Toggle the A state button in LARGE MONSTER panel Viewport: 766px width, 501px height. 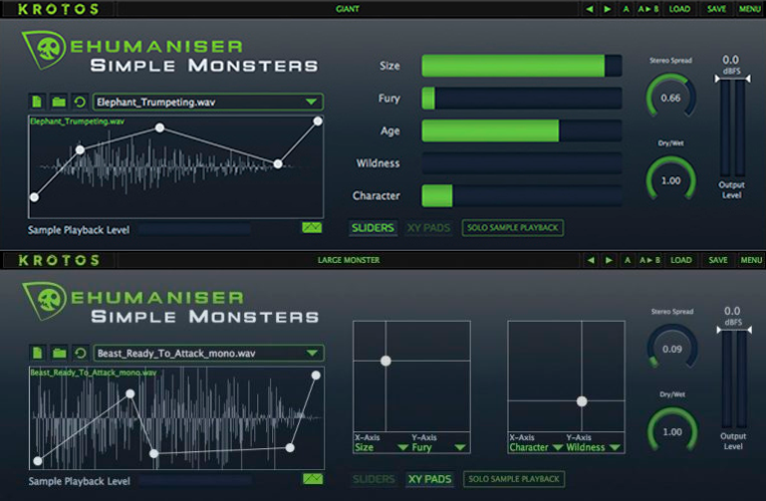coord(628,260)
